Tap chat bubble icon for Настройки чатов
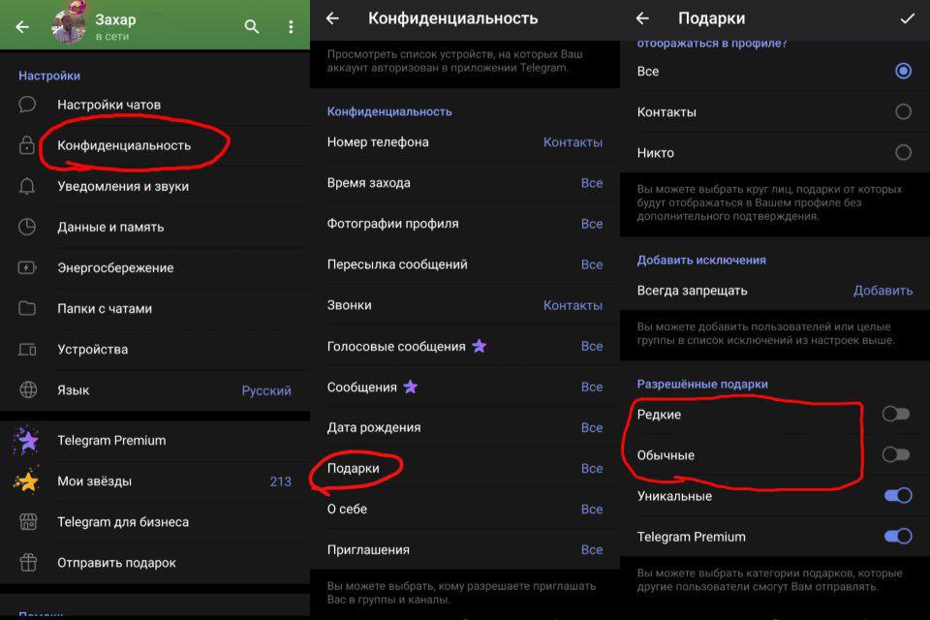Screen dimensions: 930x620 coord(27,105)
